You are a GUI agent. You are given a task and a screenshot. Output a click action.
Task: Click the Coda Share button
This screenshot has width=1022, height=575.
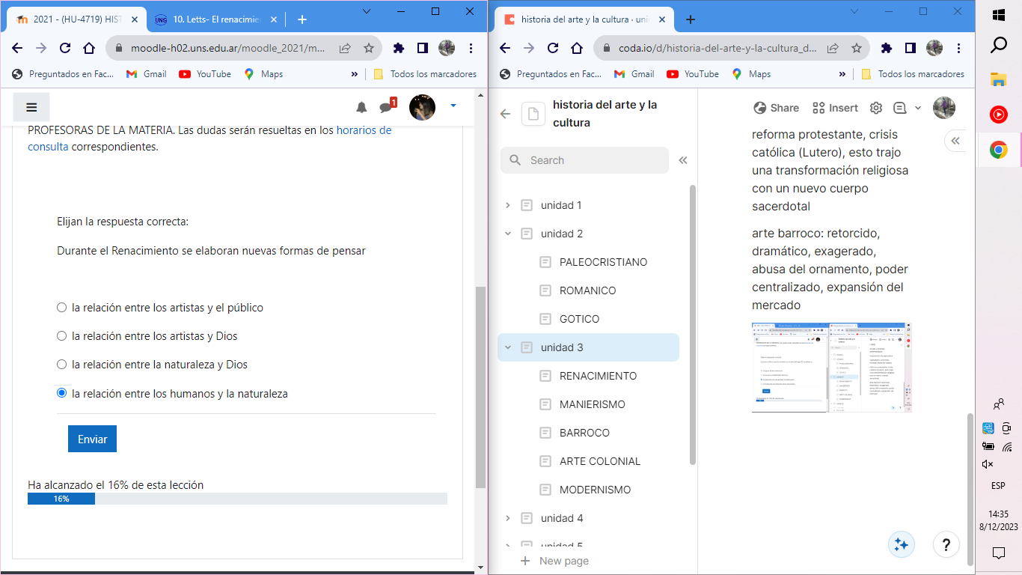coord(777,108)
